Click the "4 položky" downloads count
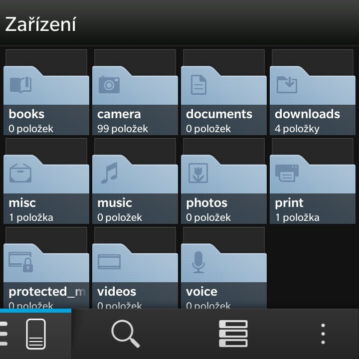The height and width of the screenshot is (359, 359). tap(297, 129)
